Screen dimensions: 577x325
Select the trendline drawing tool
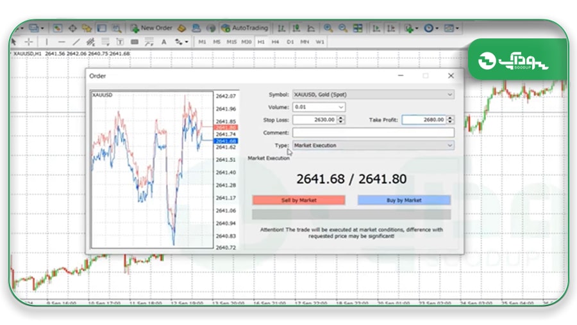click(x=76, y=42)
